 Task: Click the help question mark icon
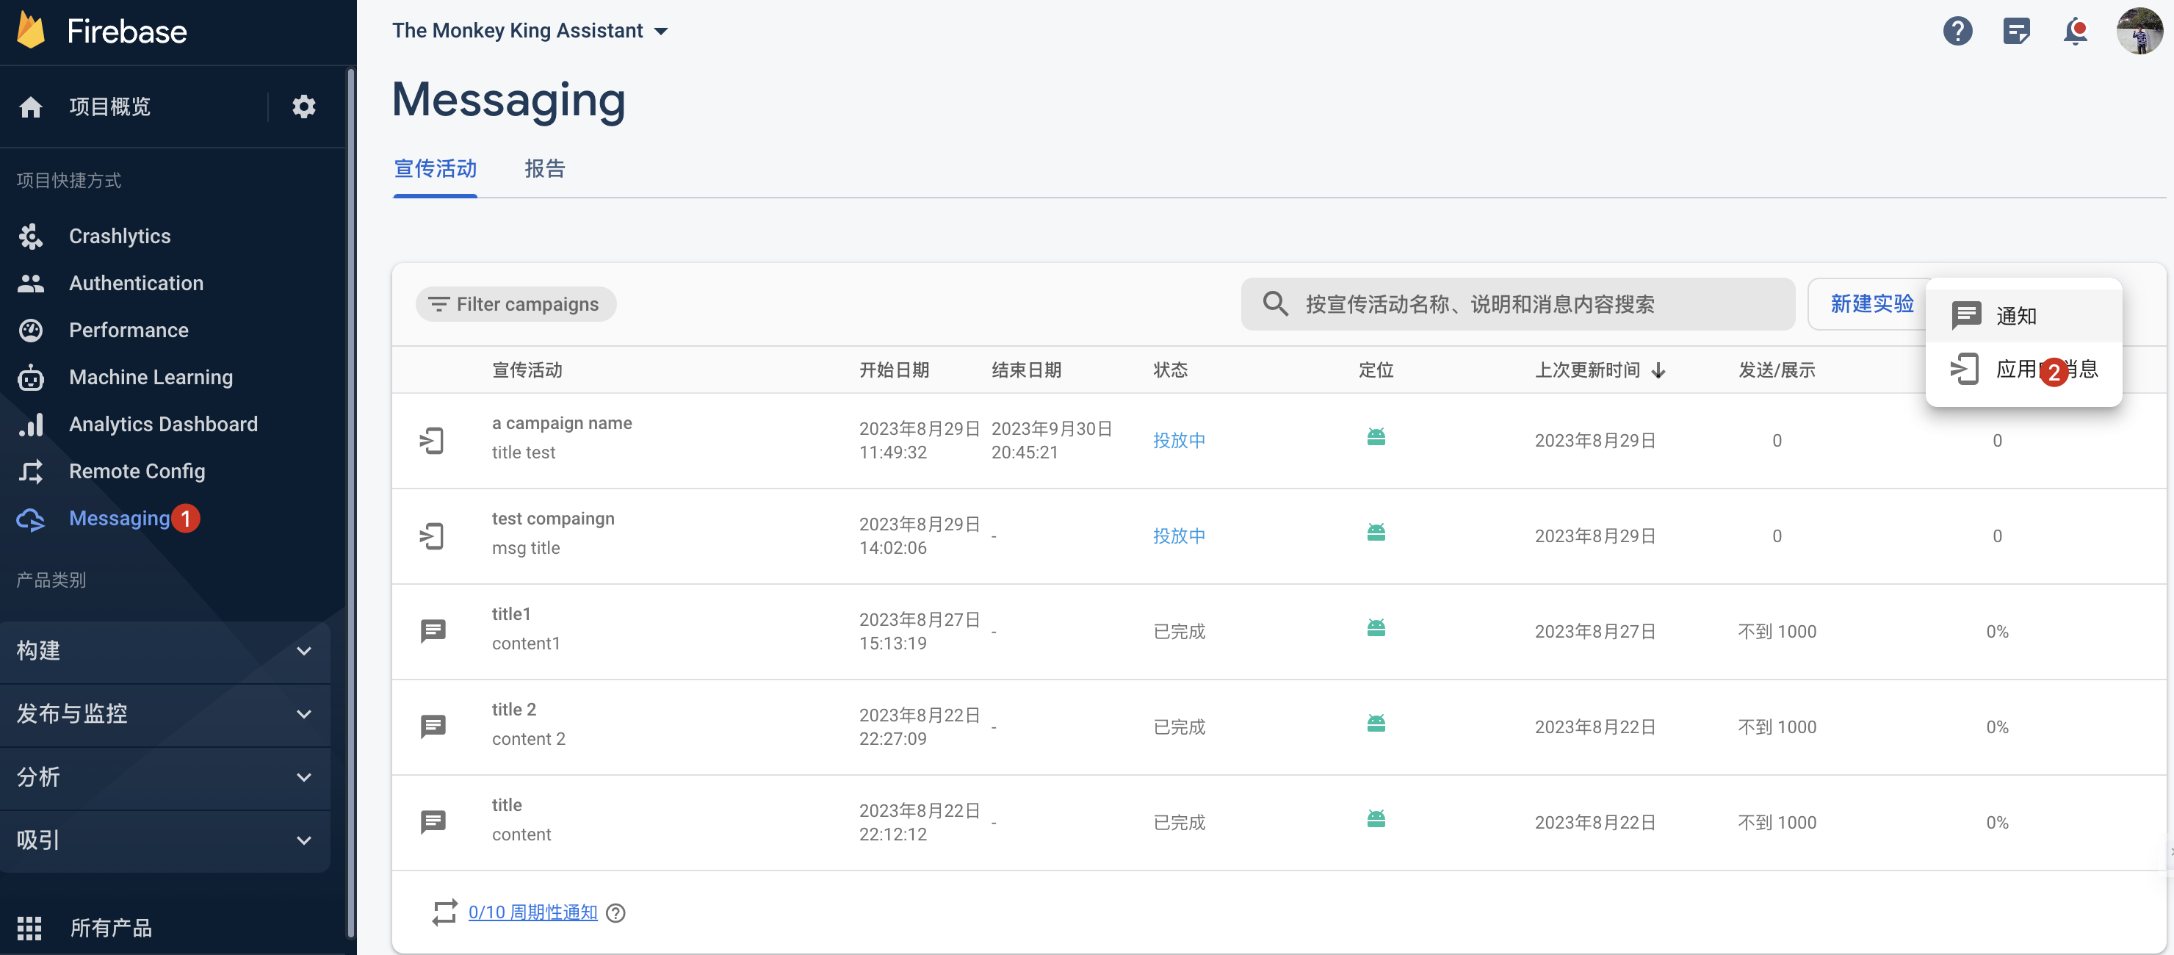1957,32
